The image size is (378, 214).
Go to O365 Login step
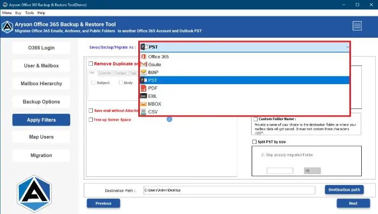coord(41,47)
